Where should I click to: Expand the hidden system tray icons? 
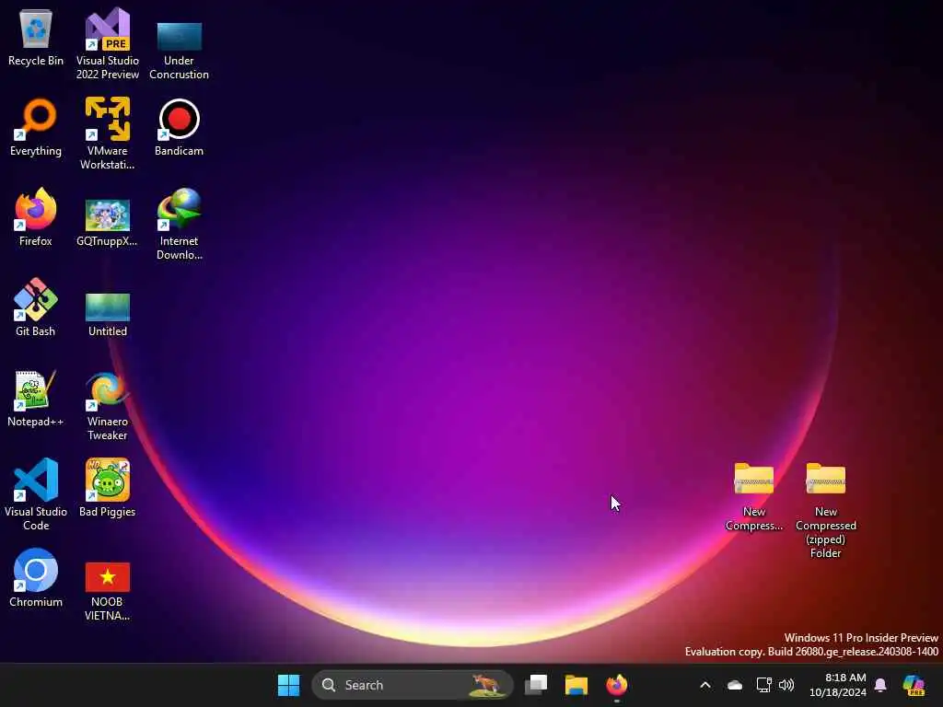click(x=705, y=685)
